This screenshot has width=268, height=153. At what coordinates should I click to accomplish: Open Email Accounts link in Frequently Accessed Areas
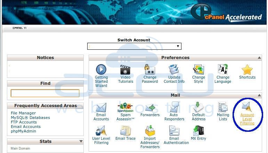pyautogui.click(x=26, y=127)
